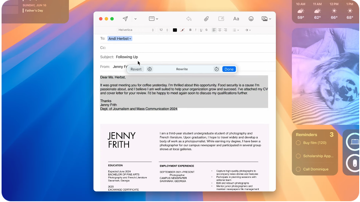The height and width of the screenshot is (202, 360).
Task: Click the blue Done button
Action: (x=229, y=69)
